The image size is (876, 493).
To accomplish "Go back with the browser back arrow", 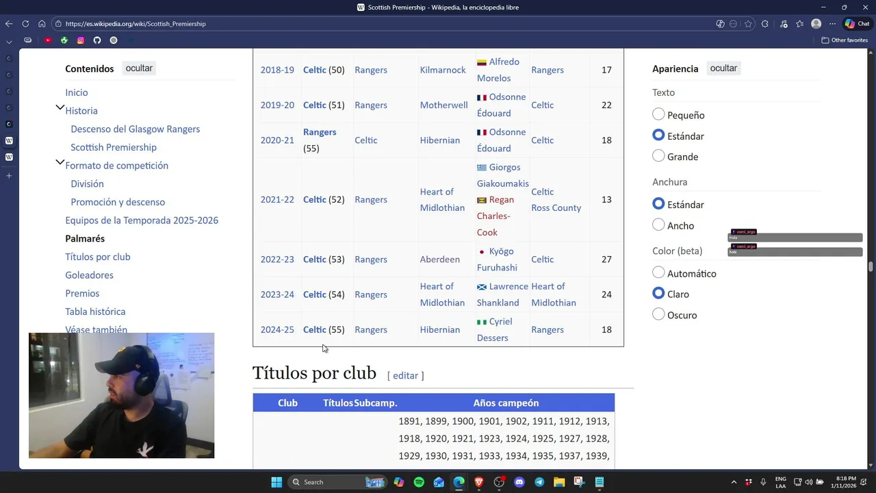I will tap(9, 24).
